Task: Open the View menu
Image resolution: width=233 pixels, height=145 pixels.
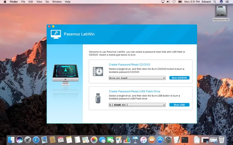Action: [39, 2]
